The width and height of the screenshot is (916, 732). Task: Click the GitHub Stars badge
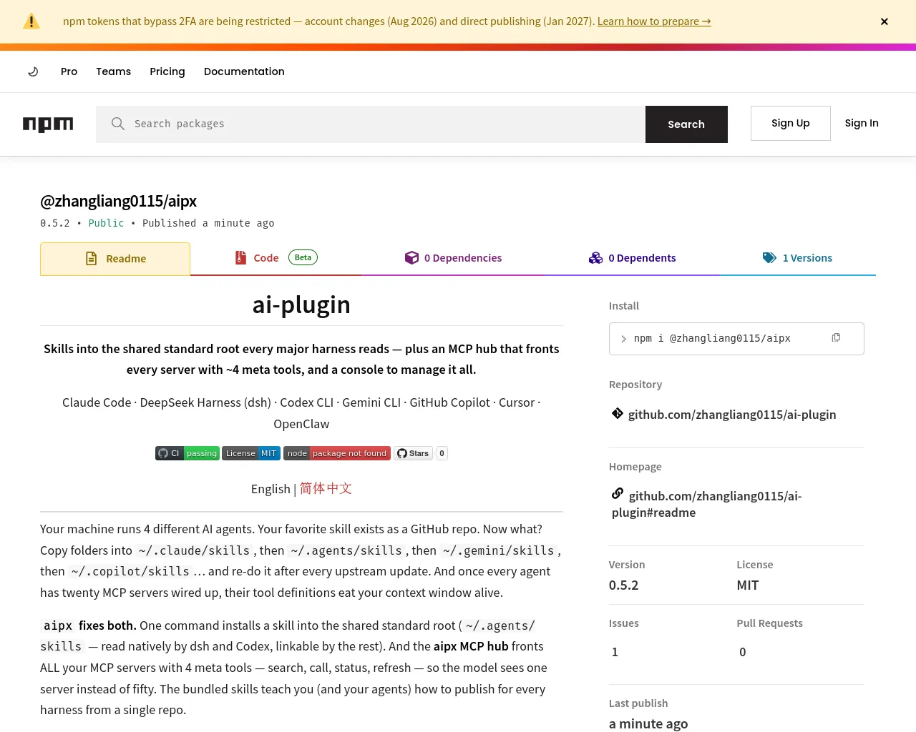click(x=413, y=453)
